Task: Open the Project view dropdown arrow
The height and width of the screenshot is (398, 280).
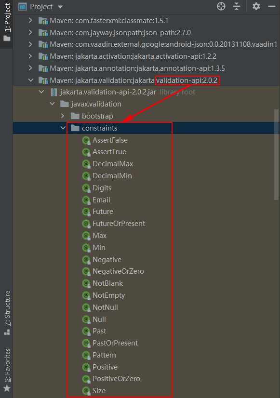Action: tap(60, 7)
